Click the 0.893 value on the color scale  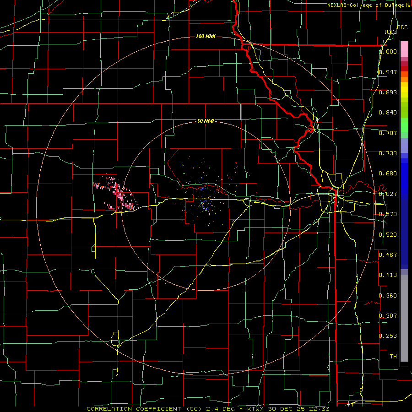coord(388,92)
